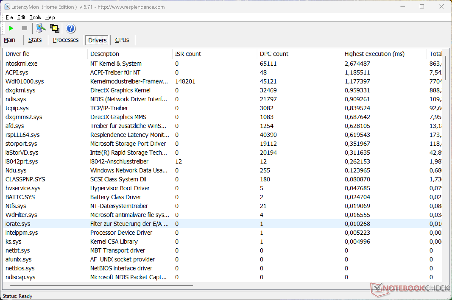Click the description 'NT Kernel & System'
The width and height of the screenshot is (452, 300).
pos(116,64)
